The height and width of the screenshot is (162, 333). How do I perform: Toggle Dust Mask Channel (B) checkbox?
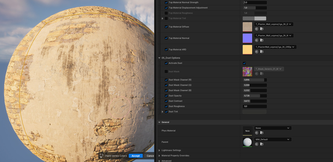pyautogui.click(x=166, y=90)
